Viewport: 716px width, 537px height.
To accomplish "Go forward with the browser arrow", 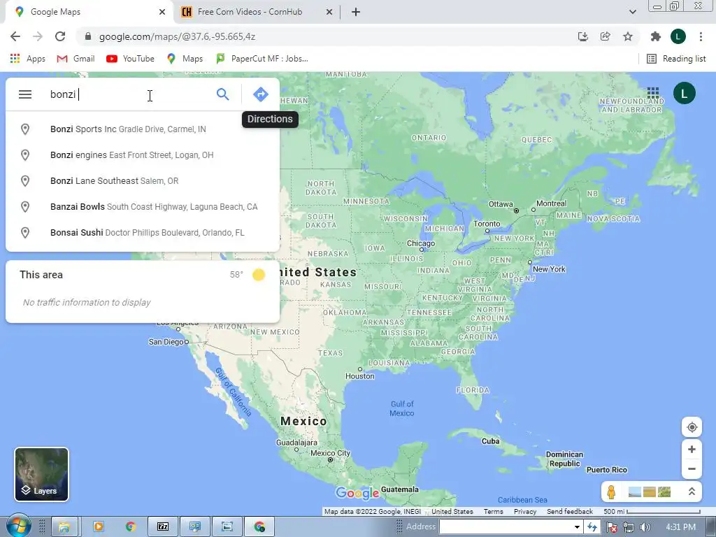I will pyautogui.click(x=38, y=36).
